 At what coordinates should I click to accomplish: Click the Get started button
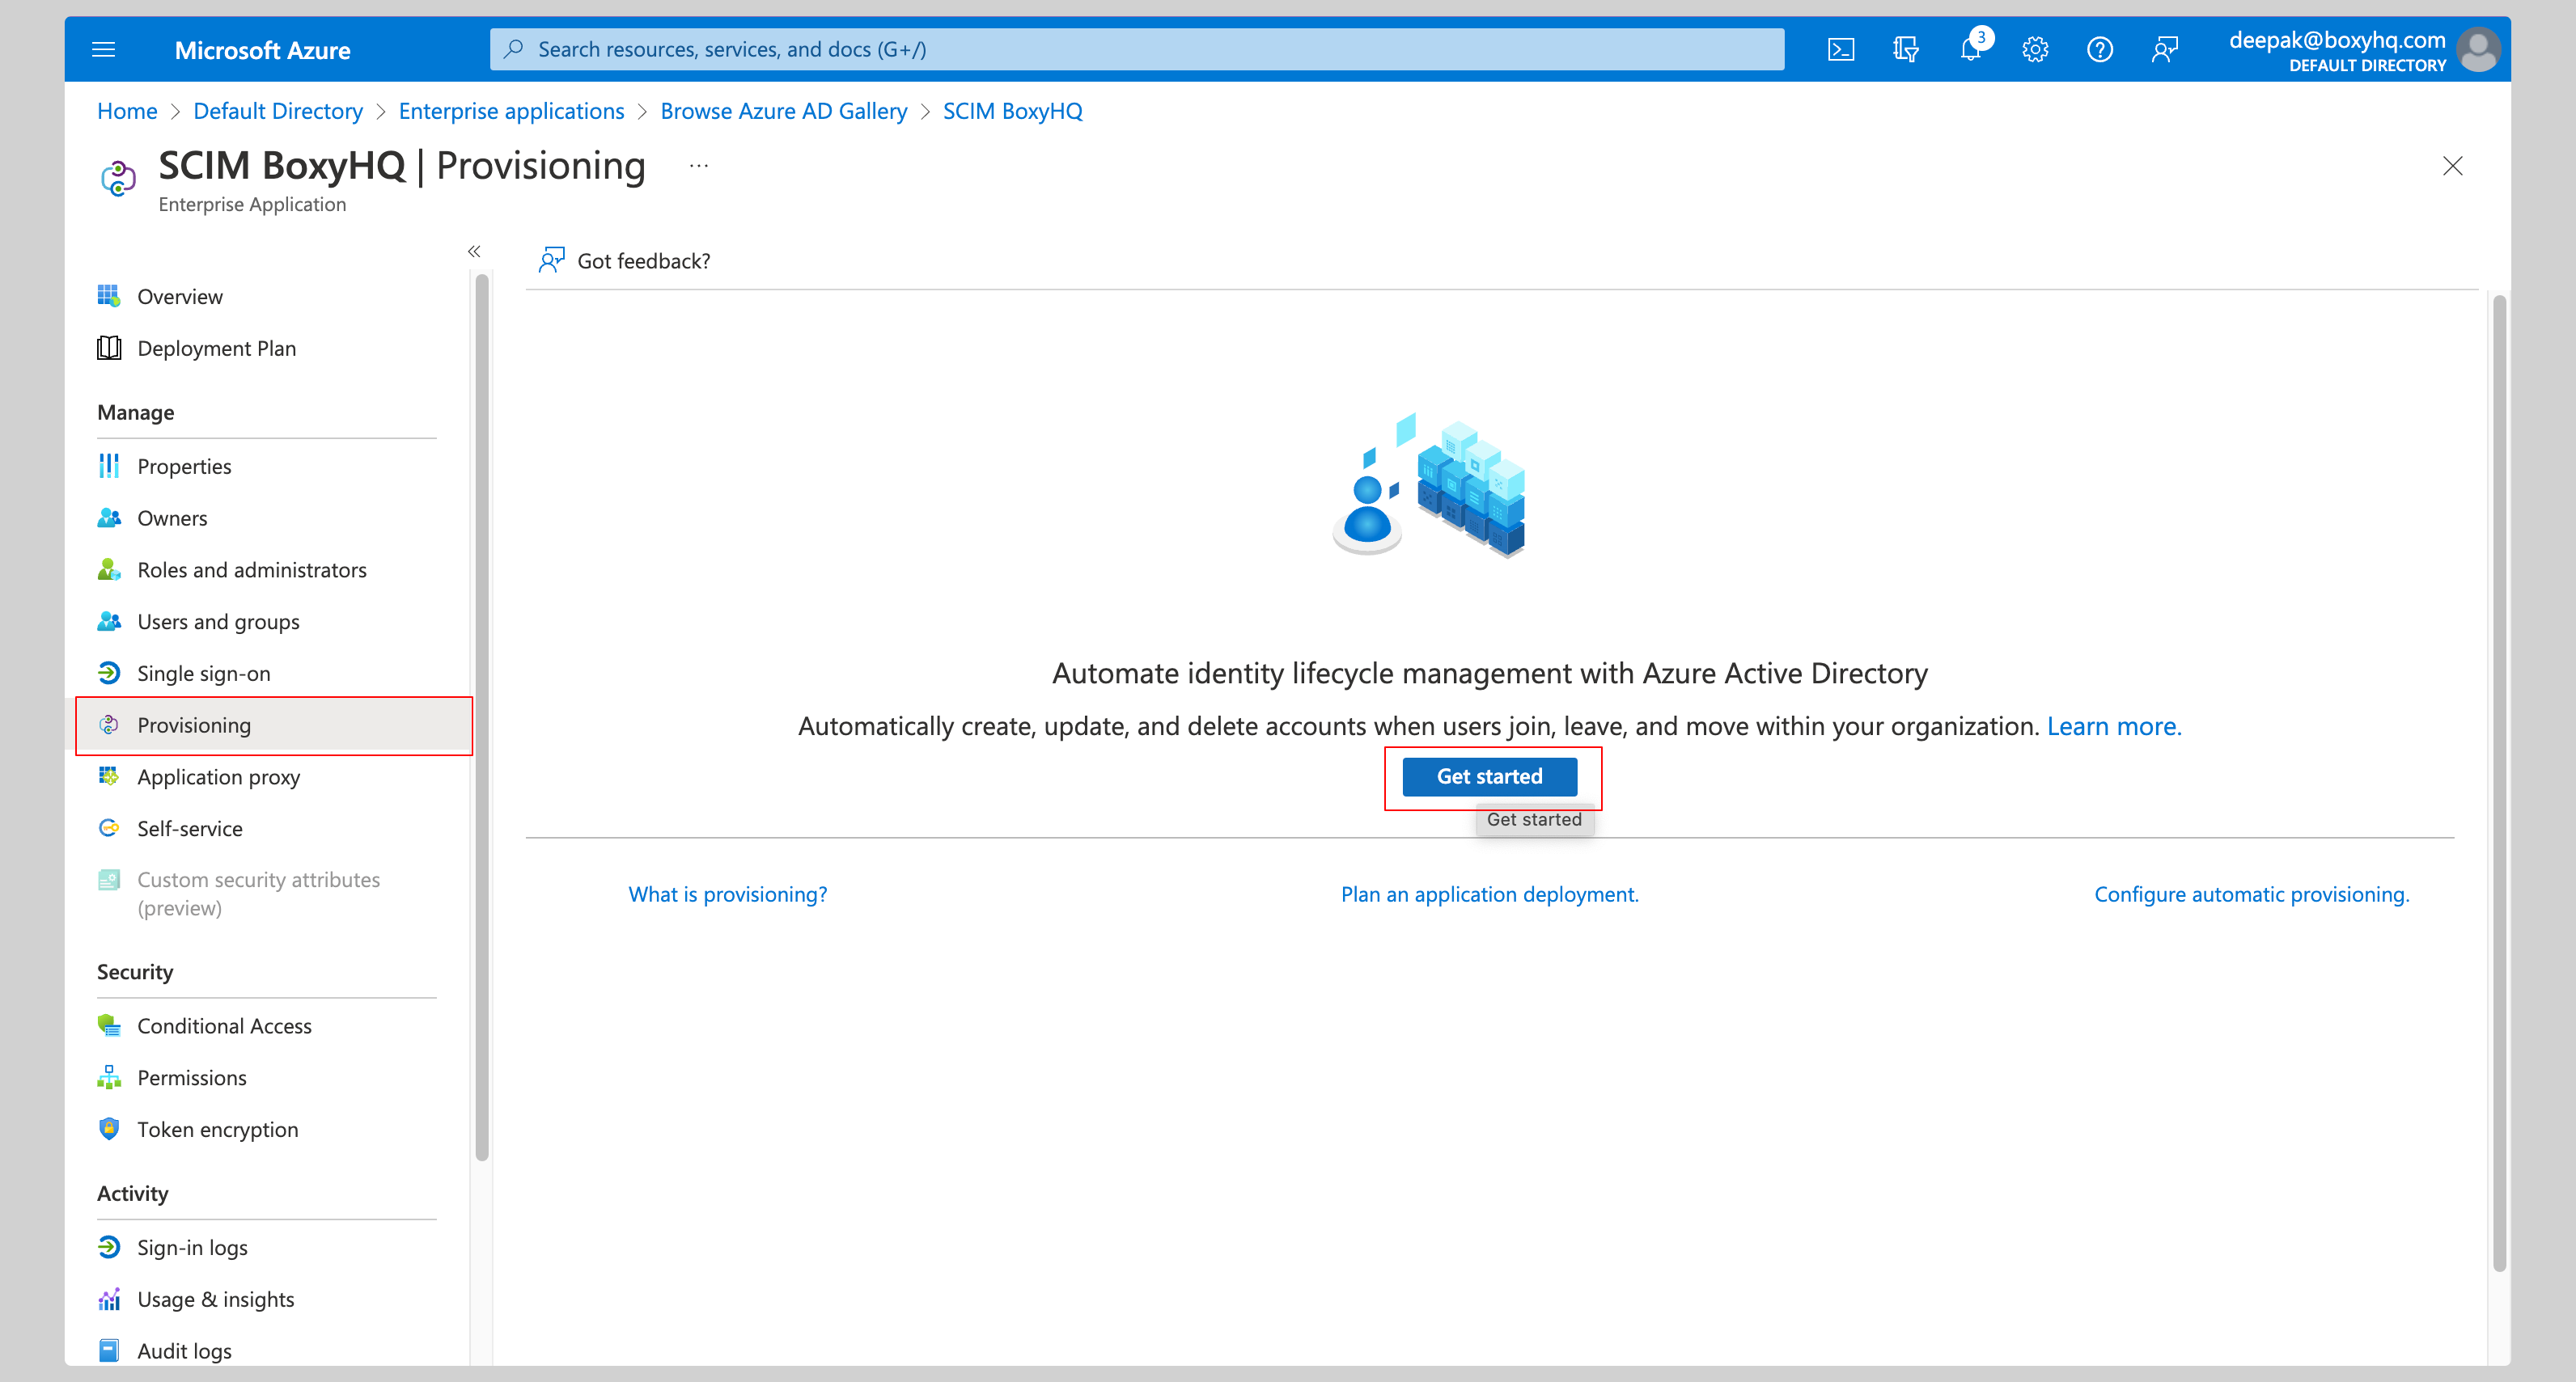(x=1489, y=776)
